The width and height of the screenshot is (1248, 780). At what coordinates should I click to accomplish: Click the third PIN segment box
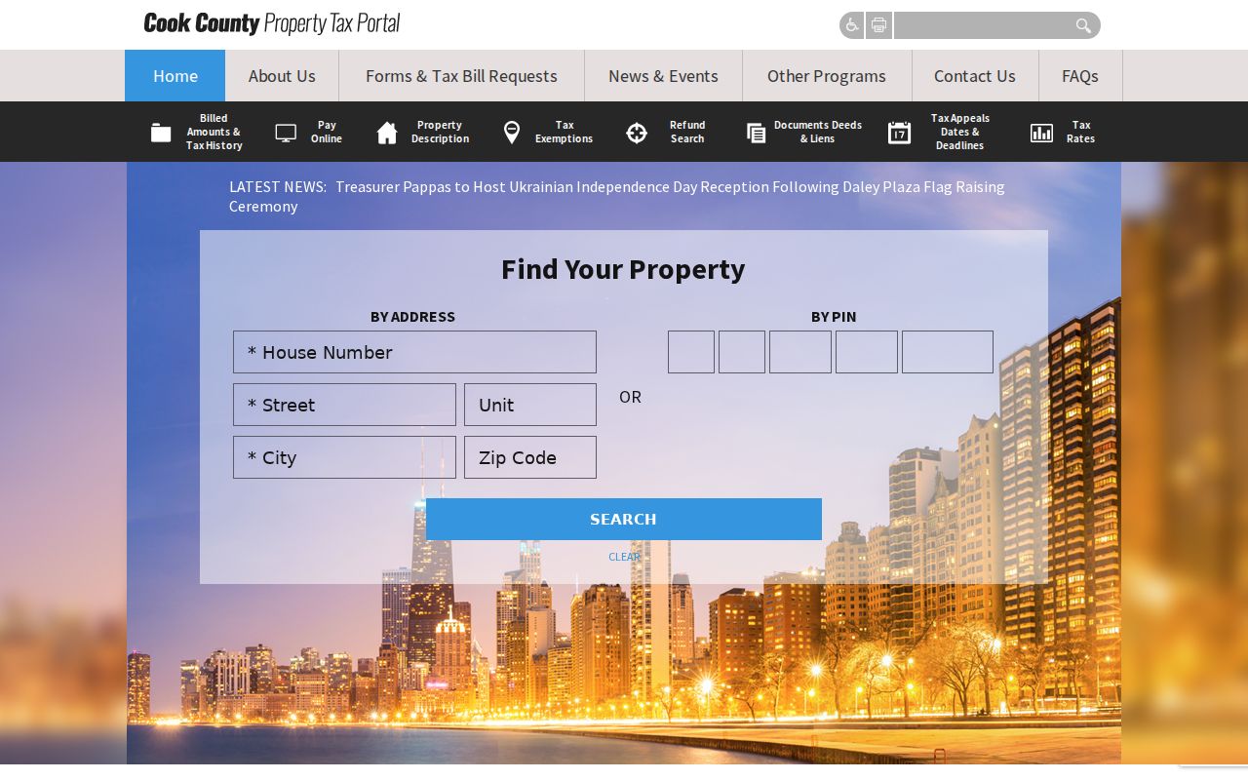tap(800, 352)
